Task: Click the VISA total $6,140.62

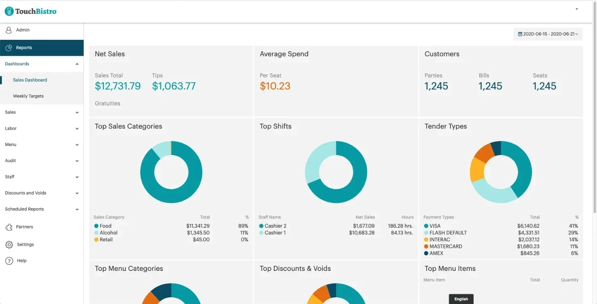Action: pos(528,226)
